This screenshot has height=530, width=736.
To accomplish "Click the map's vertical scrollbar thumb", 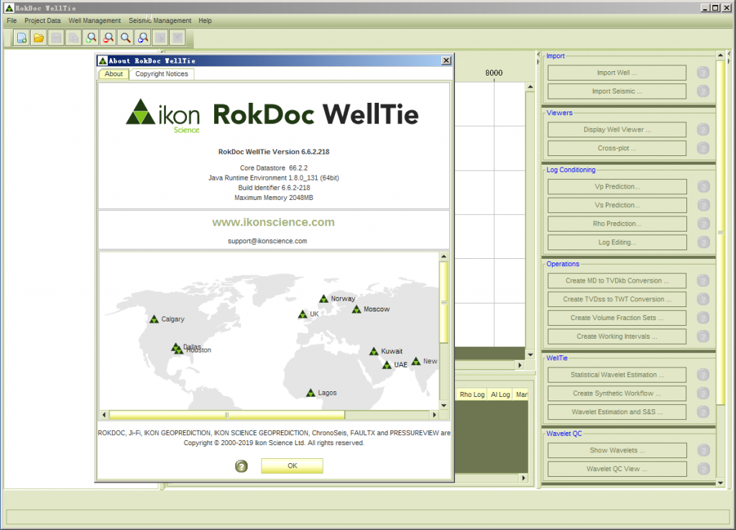I will (444, 302).
